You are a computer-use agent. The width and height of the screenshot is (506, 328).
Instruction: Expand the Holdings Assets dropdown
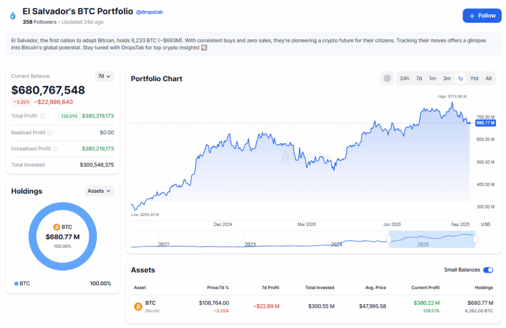pos(99,191)
